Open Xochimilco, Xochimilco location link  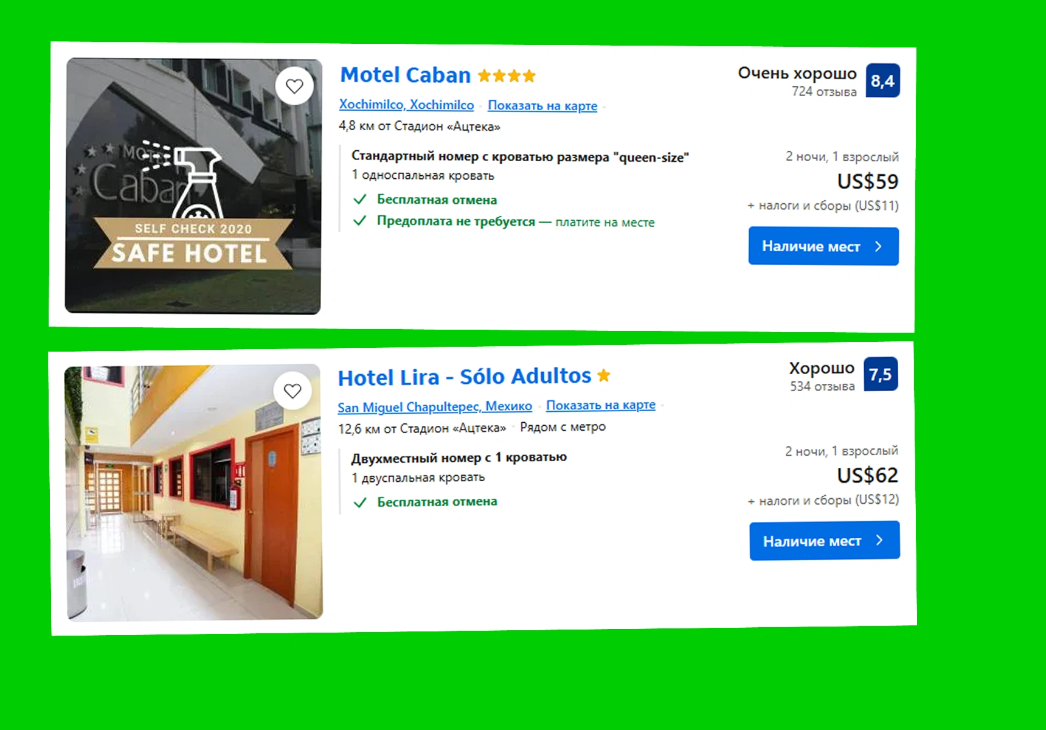406,105
